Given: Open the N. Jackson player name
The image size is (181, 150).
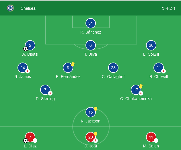Looking at the screenshot, I should click(91, 121).
